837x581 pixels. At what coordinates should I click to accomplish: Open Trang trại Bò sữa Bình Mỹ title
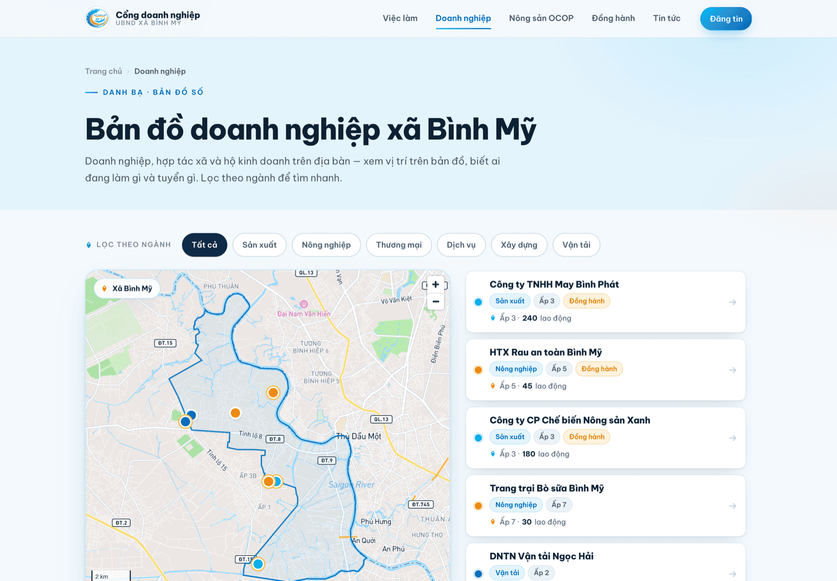[547, 488]
